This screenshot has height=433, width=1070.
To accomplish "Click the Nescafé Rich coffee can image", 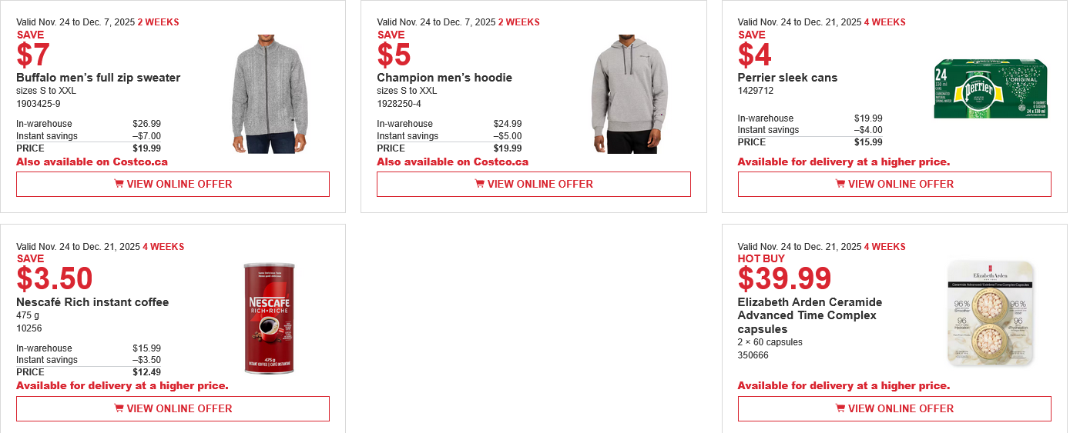I will [269, 318].
